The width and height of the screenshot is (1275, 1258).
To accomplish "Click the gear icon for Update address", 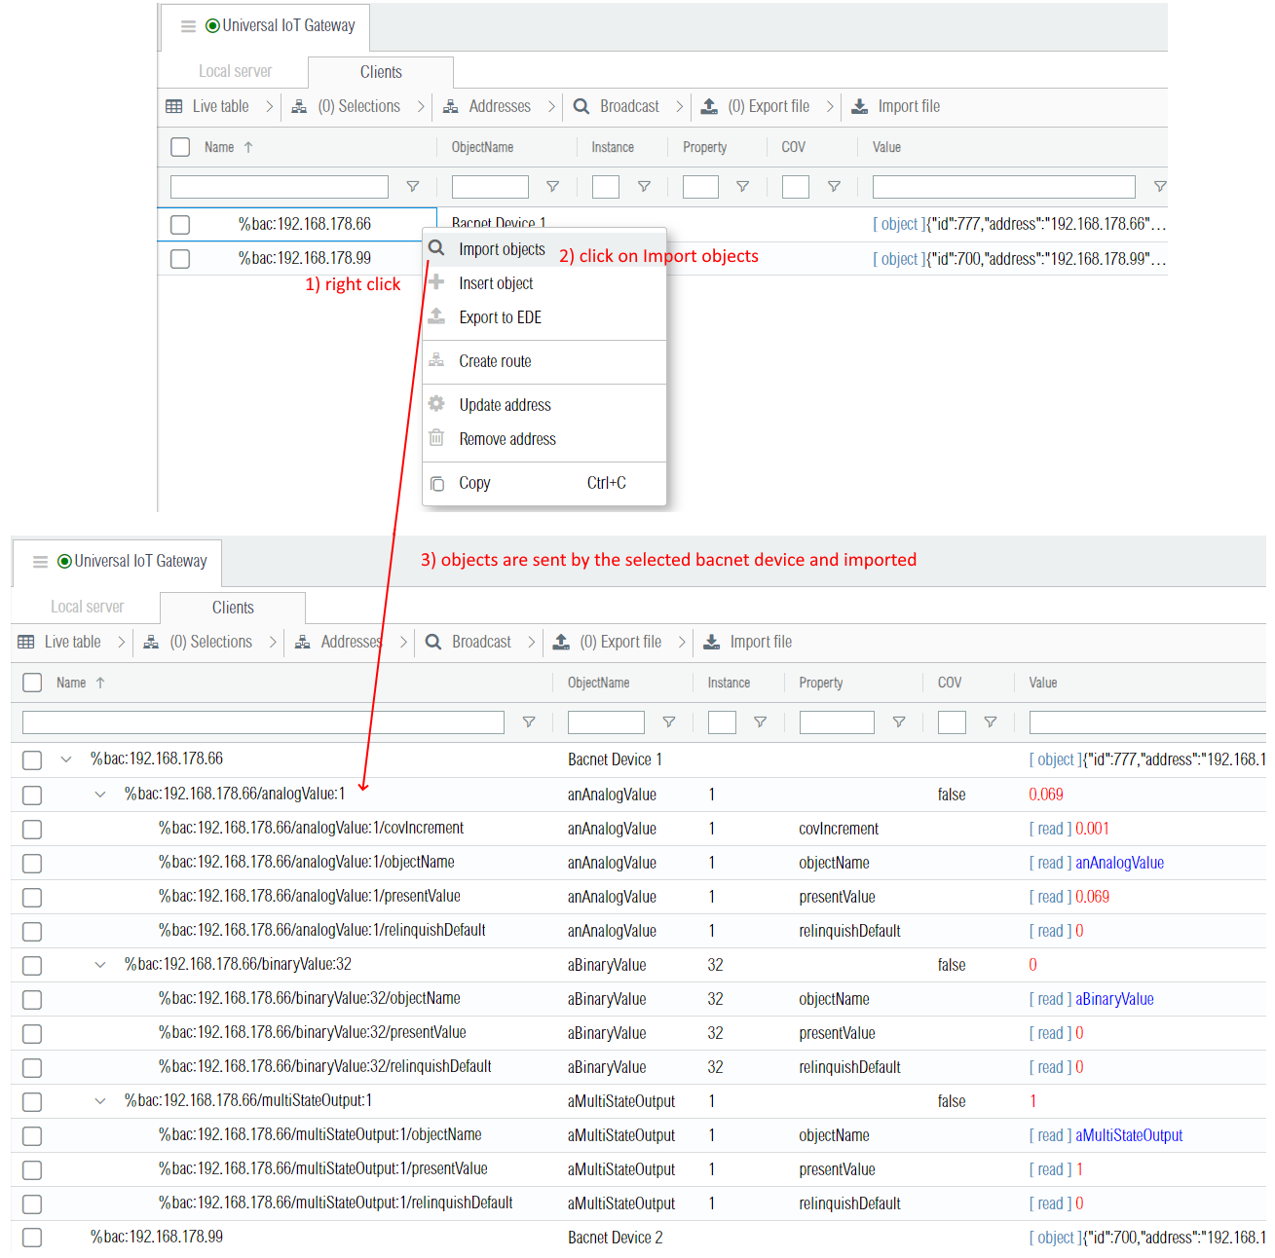I will (436, 404).
